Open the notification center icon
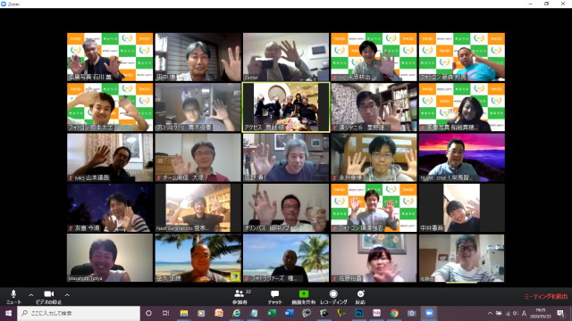This screenshot has height=321, width=572. pyautogui.click(x=560, y=313)
